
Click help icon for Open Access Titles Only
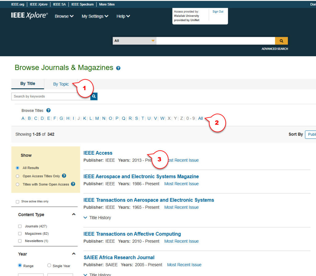[x=64, y=176]
